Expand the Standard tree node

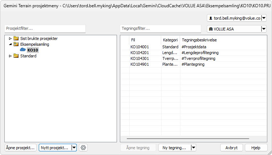click(x=10, y=56)
